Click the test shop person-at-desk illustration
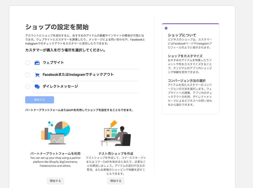The height and width of the screenshot is (188, 253). click(x=116, y=133)
